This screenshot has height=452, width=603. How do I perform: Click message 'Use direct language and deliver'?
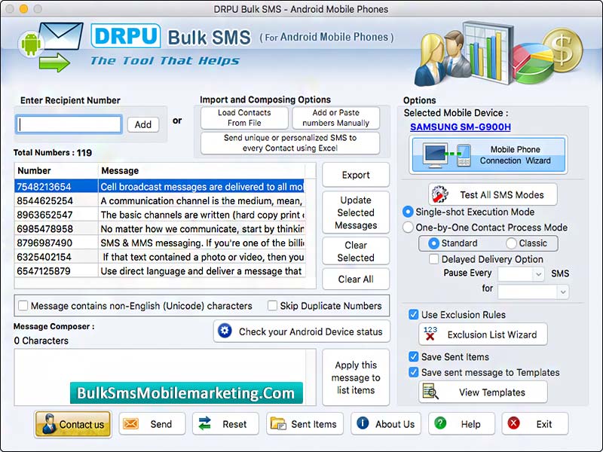pyautogui.click(x=201, y=271)
